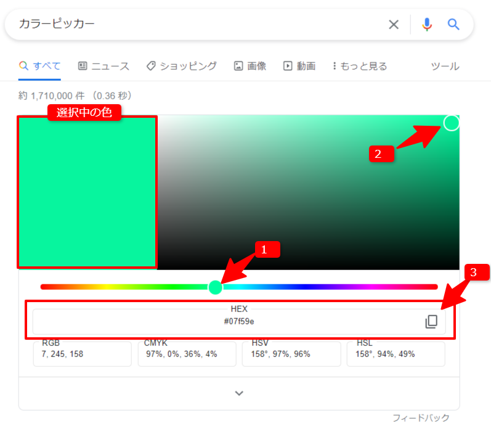This screenshot has width=491, height=431.
Task: Click the circular handle in the gradient area
Action: 451,123
